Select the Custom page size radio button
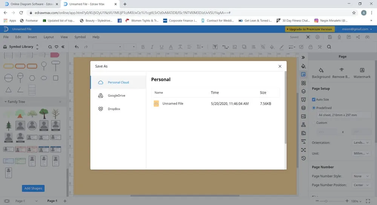The height and width of the screenshot is (205, 377). click(x=314, y=123)
